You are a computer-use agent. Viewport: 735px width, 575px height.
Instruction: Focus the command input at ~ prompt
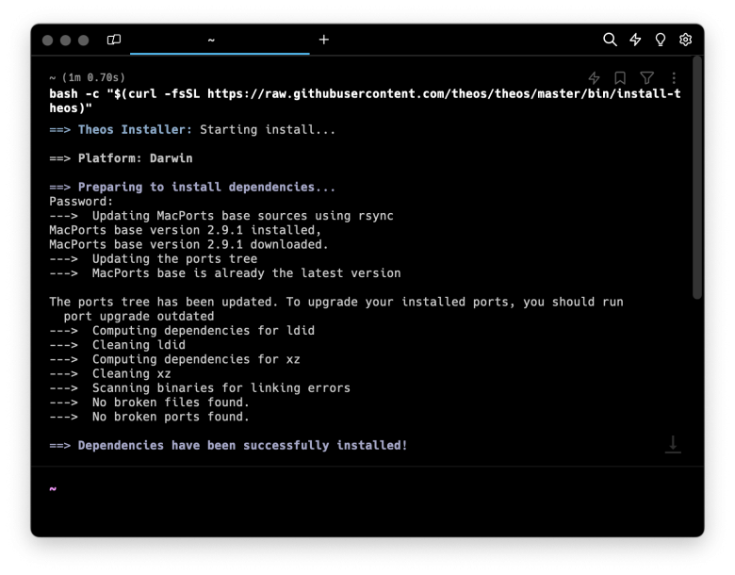coord(367,489)
